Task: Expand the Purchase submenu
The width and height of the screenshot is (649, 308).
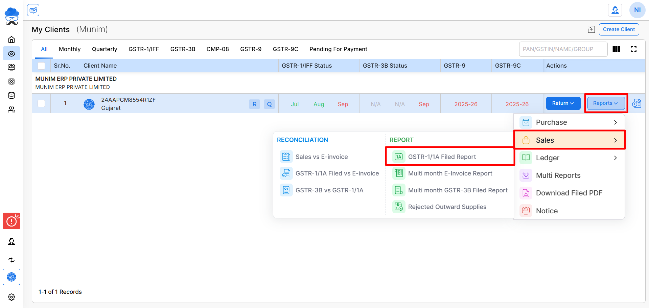Action: pos(569,122)
